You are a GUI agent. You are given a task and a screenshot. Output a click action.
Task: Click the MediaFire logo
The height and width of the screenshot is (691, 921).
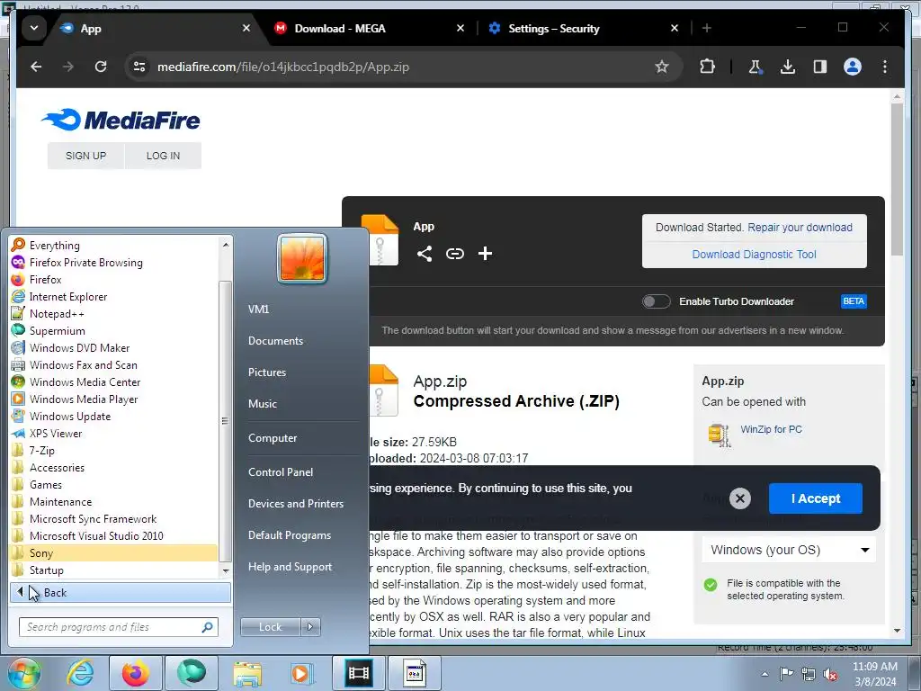(x=121, y=120)
